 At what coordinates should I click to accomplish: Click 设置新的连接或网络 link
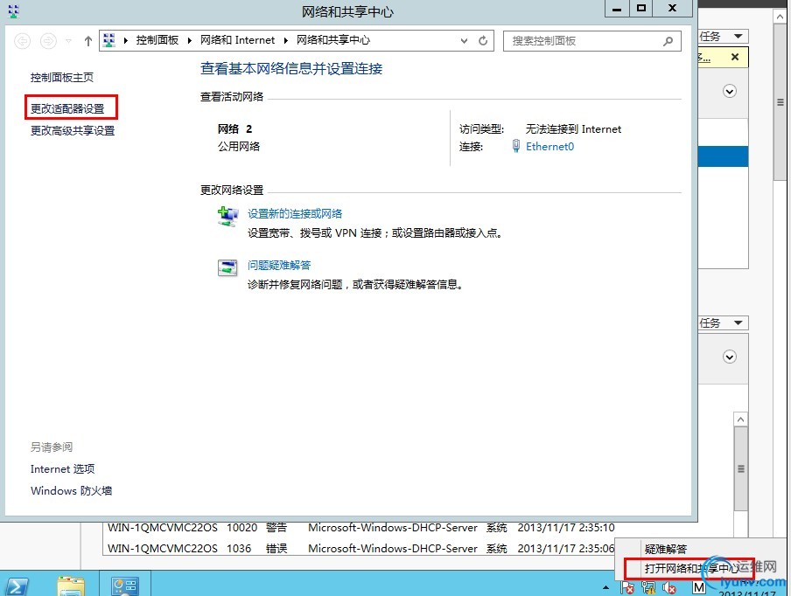[295, 213]
